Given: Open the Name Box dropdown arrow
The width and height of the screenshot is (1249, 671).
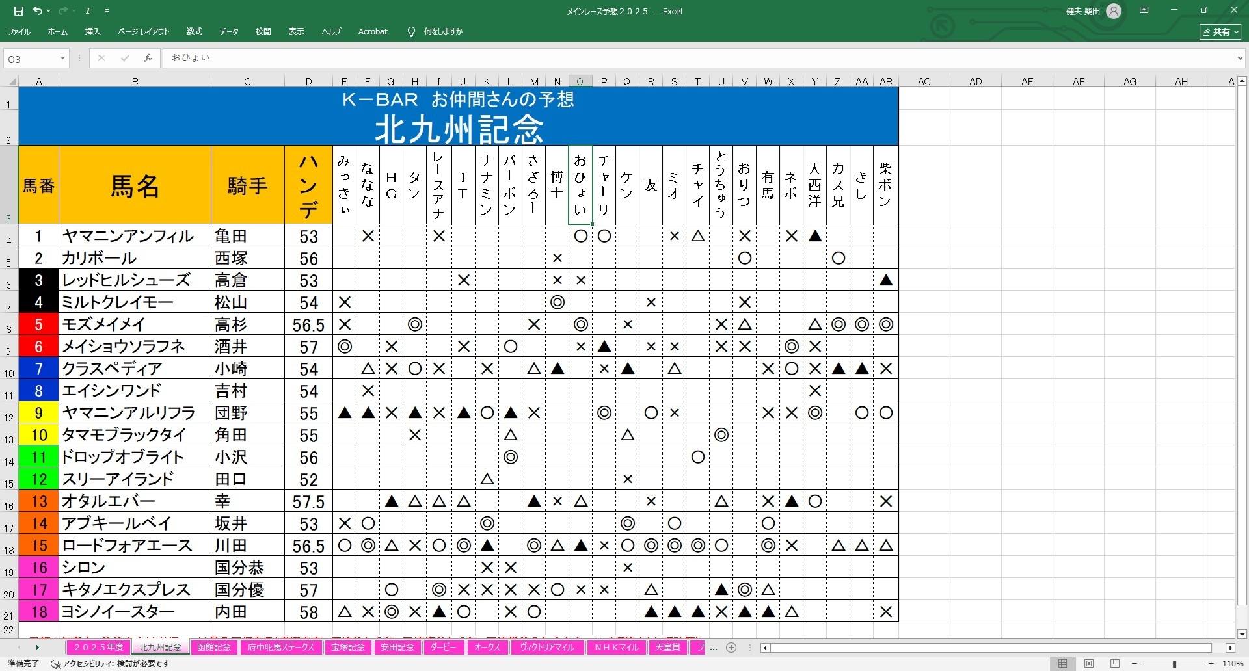Looking at the screenshot, I should tap(62, 59).
